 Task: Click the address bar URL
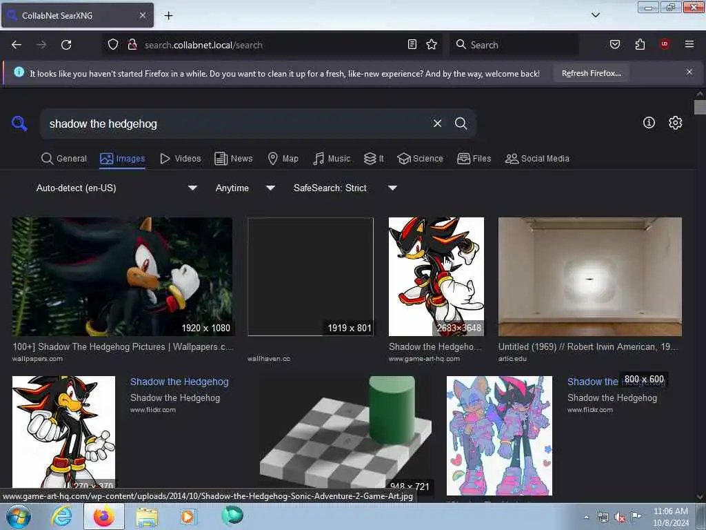coord(203,45)
